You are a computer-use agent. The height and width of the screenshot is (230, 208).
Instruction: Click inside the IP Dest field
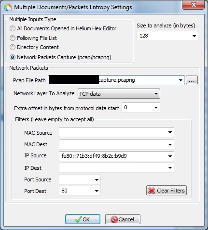tap(116, 168)
